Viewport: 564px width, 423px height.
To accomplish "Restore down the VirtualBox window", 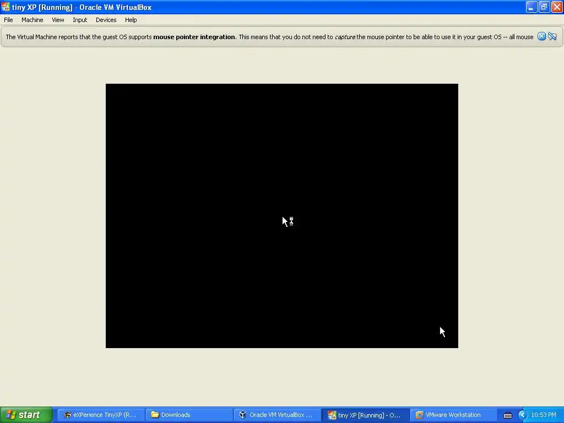I will 544,7.
